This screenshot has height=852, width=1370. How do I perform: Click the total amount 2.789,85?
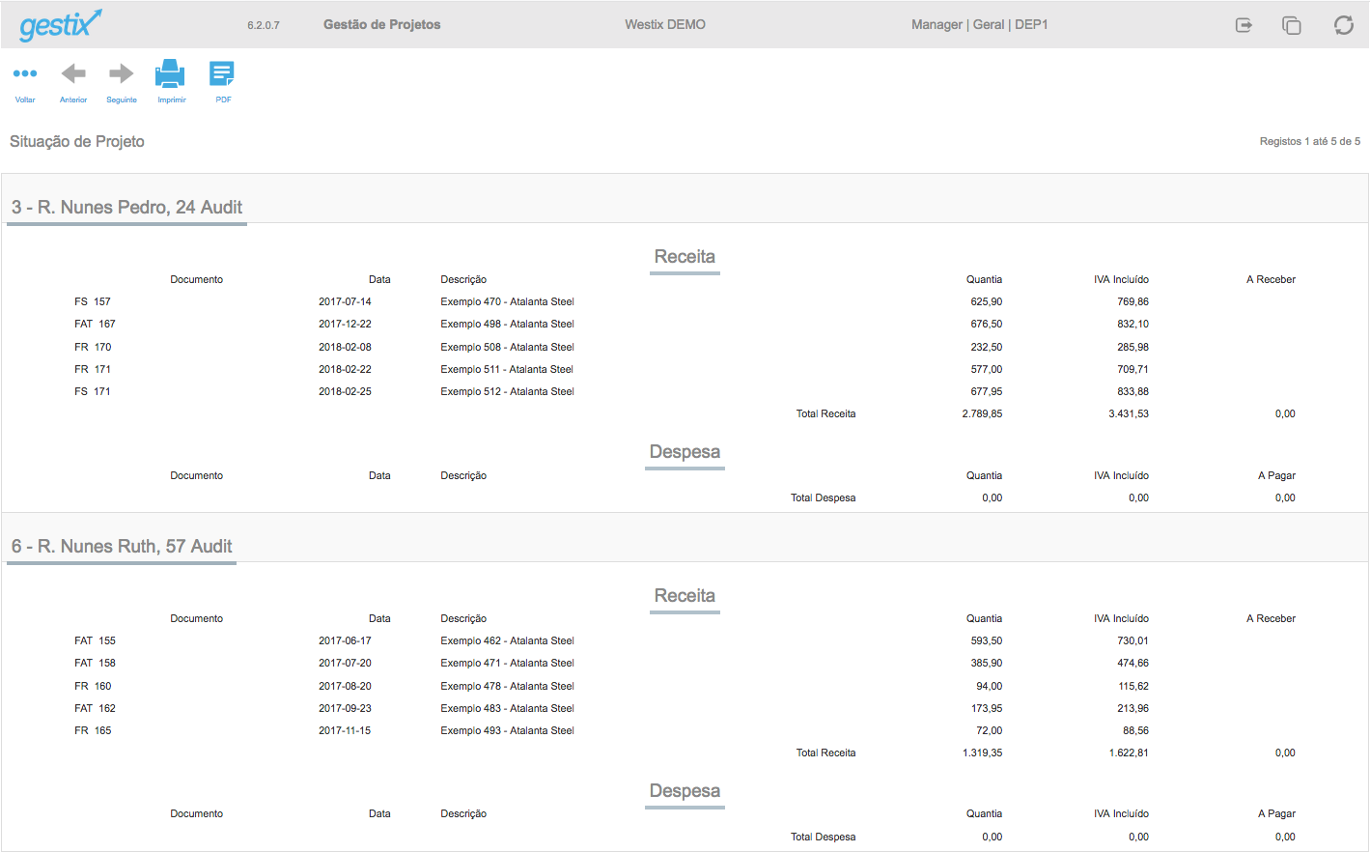(982, 413)
